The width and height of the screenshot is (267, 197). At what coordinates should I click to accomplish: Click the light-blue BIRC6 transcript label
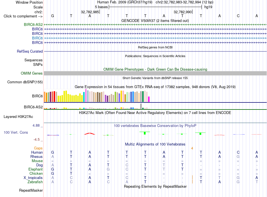[x=37, y=38]
